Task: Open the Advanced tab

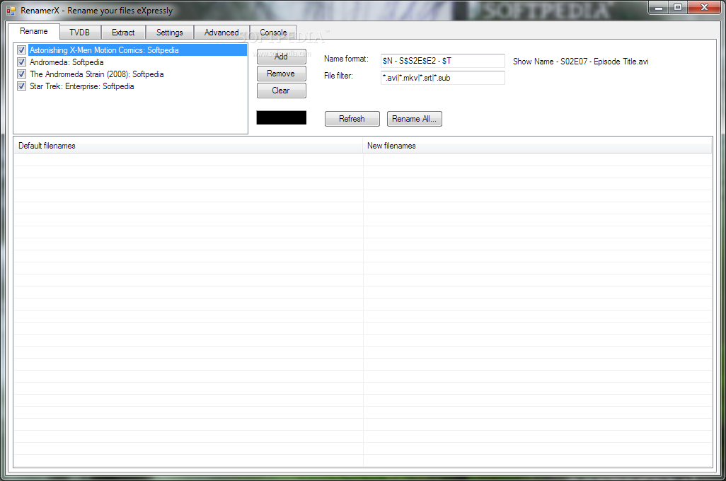Action: pos(221,33)
